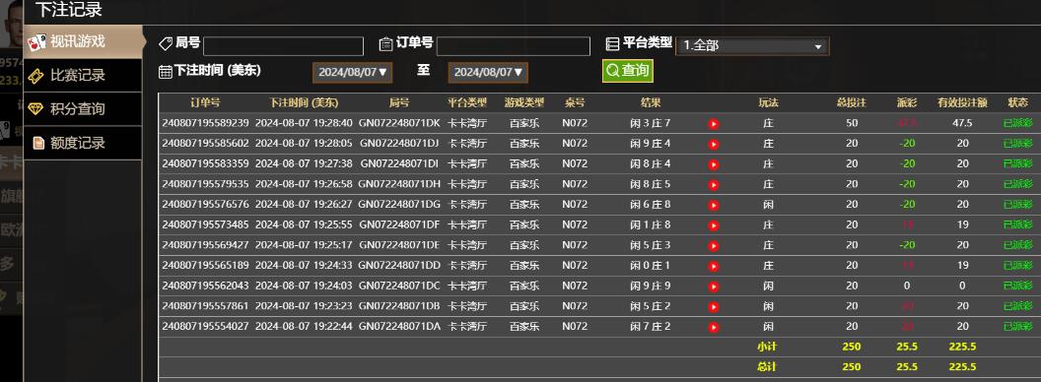
Task: Play video replay for order 240807195576576
Action: (714, 205)
